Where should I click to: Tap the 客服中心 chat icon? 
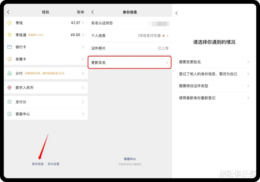9,114
